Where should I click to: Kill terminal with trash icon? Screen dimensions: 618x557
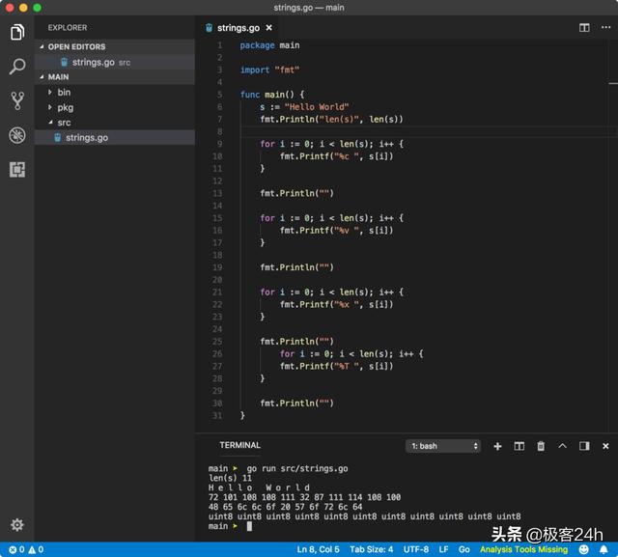pos(541,446)
